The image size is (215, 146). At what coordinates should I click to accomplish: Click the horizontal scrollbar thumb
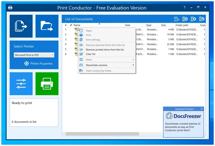pos(102,134)
